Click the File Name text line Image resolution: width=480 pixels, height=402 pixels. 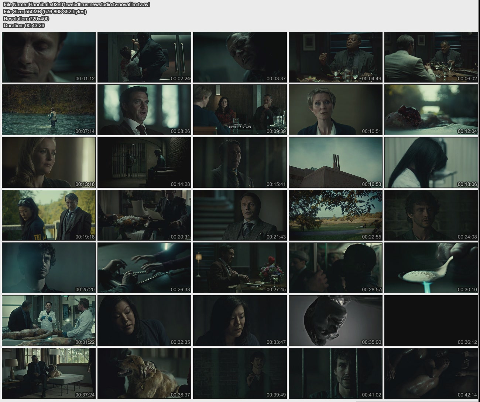(76, 4)
